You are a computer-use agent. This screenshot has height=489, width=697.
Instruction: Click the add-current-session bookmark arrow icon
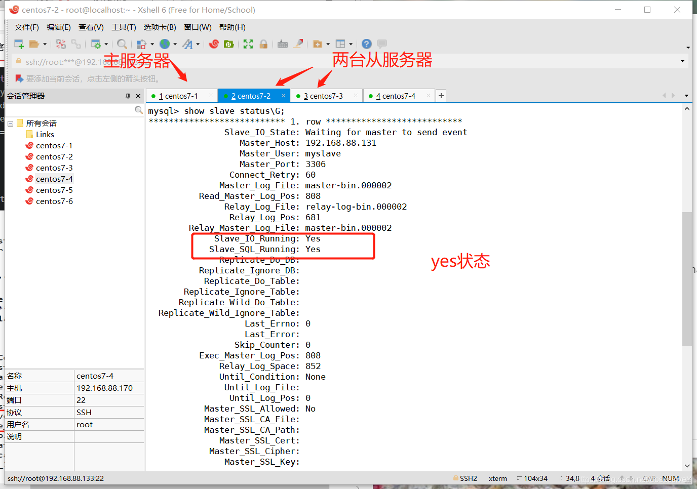click(19, 78)
